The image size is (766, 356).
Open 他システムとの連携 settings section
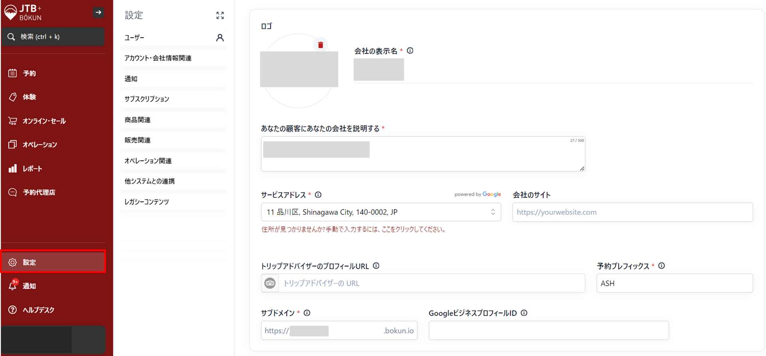pos(150,181)
